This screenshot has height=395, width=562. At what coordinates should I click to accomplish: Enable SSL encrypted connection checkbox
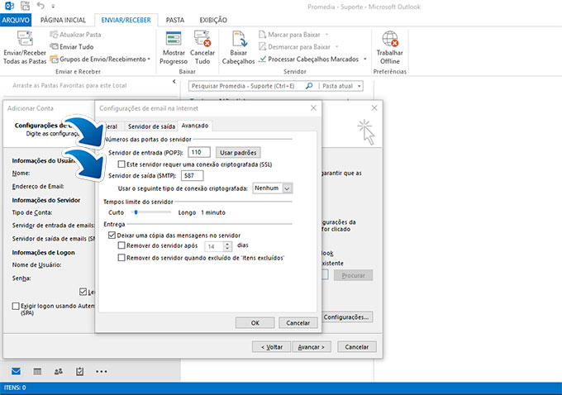point(121,164)
